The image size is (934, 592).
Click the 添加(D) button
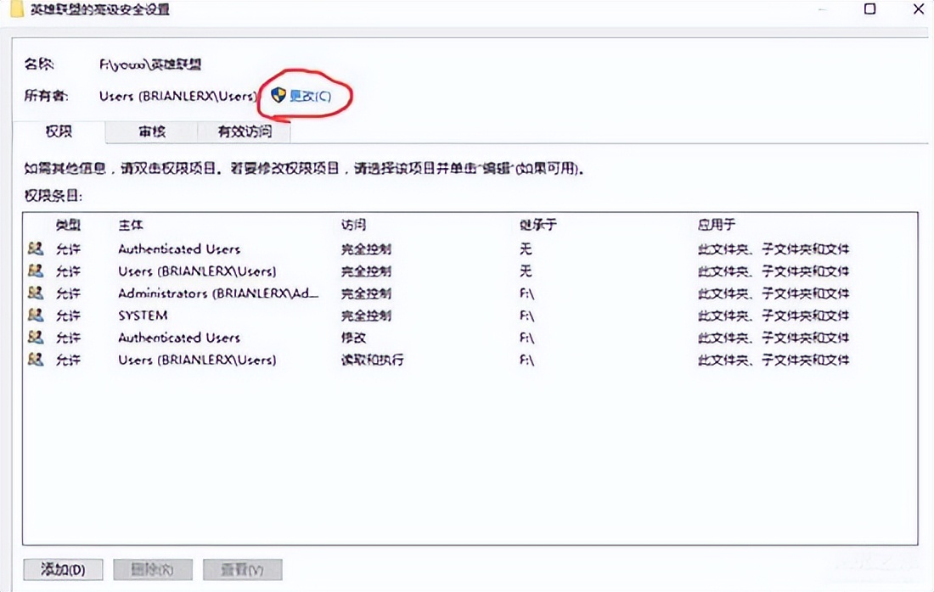62,569
